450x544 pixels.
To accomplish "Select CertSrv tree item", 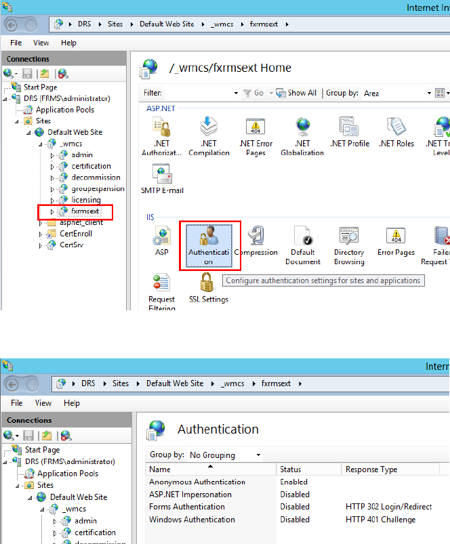I will [x=71, y=245].
